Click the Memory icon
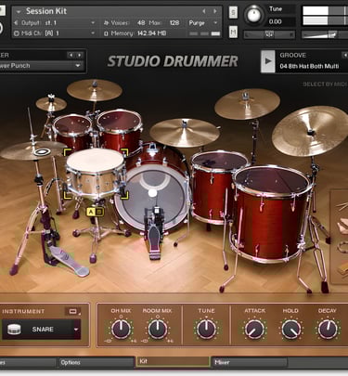Screen dimensions: 348x376 106,33
